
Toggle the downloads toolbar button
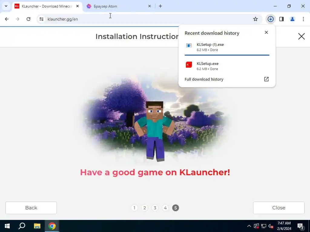271,19
